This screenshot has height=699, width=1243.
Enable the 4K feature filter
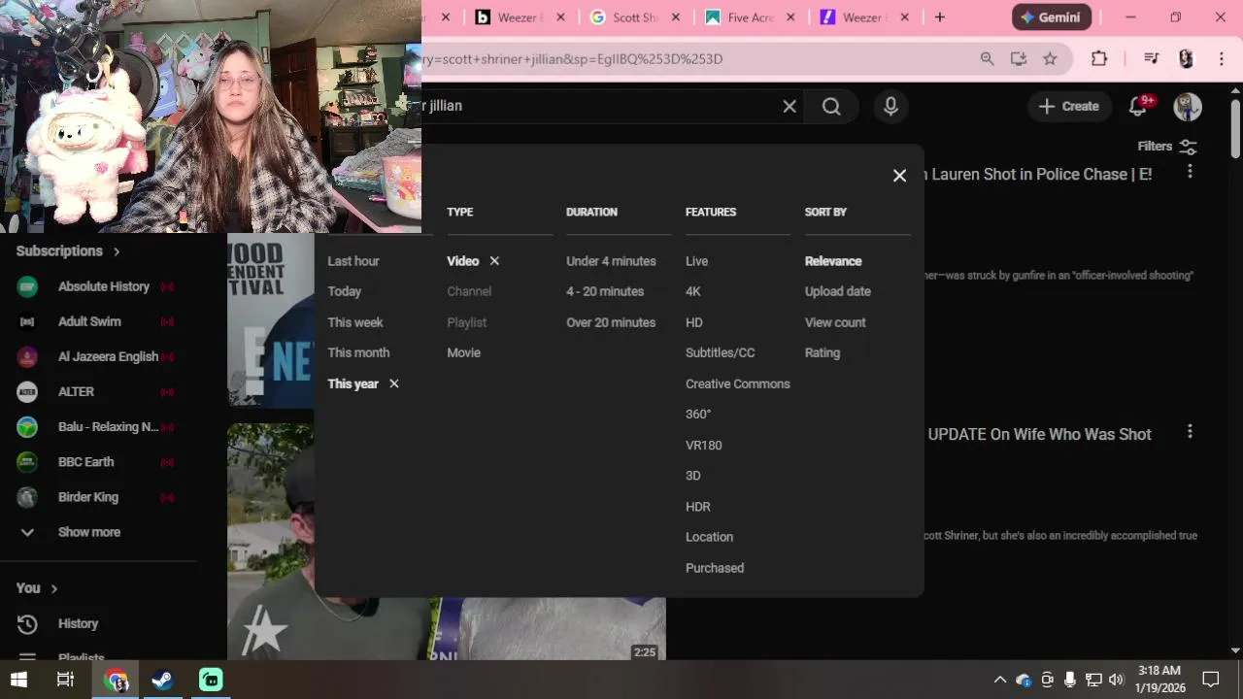(x=692, y=291)
